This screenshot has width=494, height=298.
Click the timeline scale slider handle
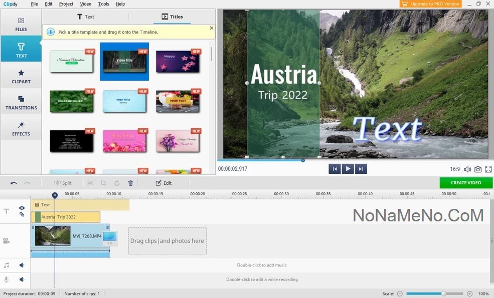point(443,293)
